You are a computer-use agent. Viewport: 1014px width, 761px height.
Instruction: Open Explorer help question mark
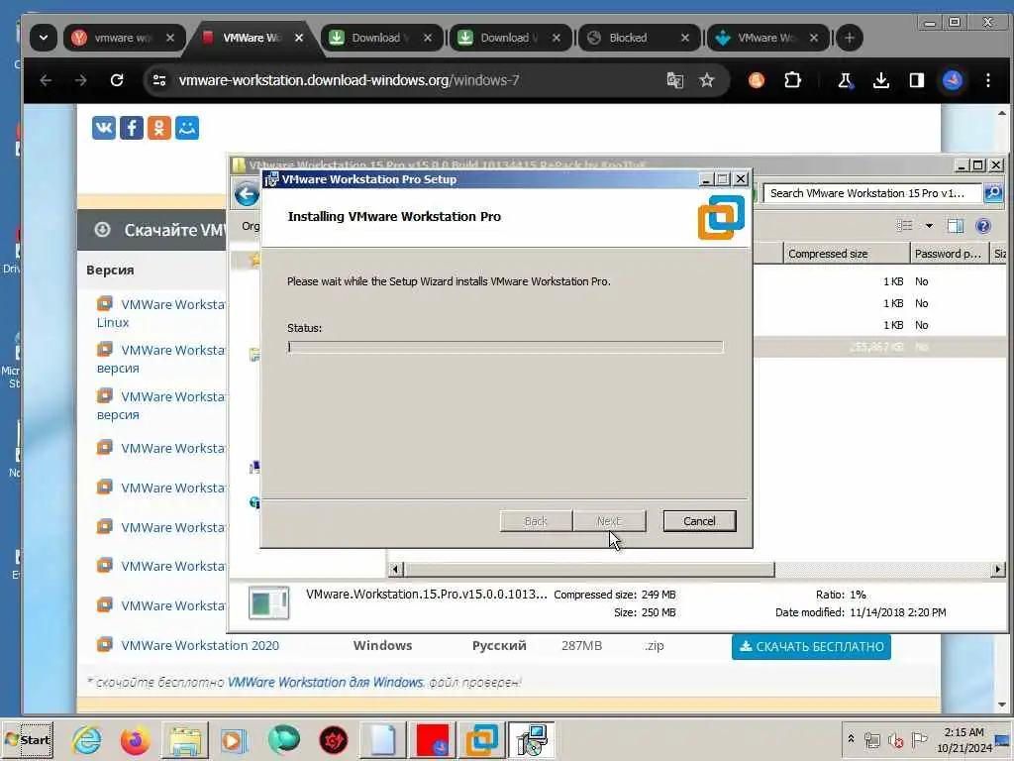983,226
